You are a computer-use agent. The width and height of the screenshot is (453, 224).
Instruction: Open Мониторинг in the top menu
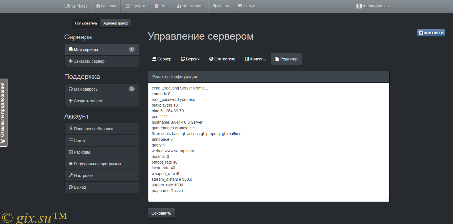(x=190, y=6)
